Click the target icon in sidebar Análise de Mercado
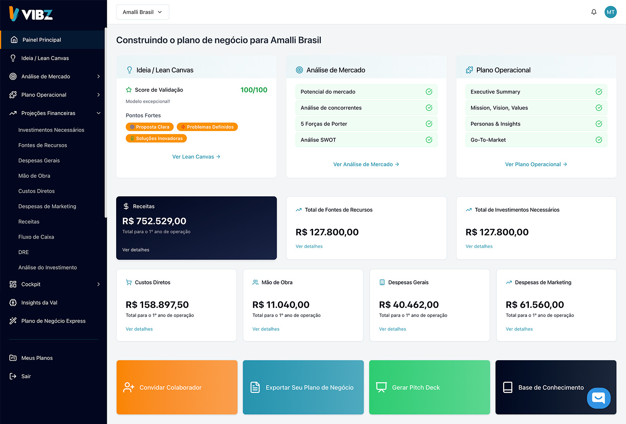Image resolution: width=626 pixels, height=424 pixels. 13,76
